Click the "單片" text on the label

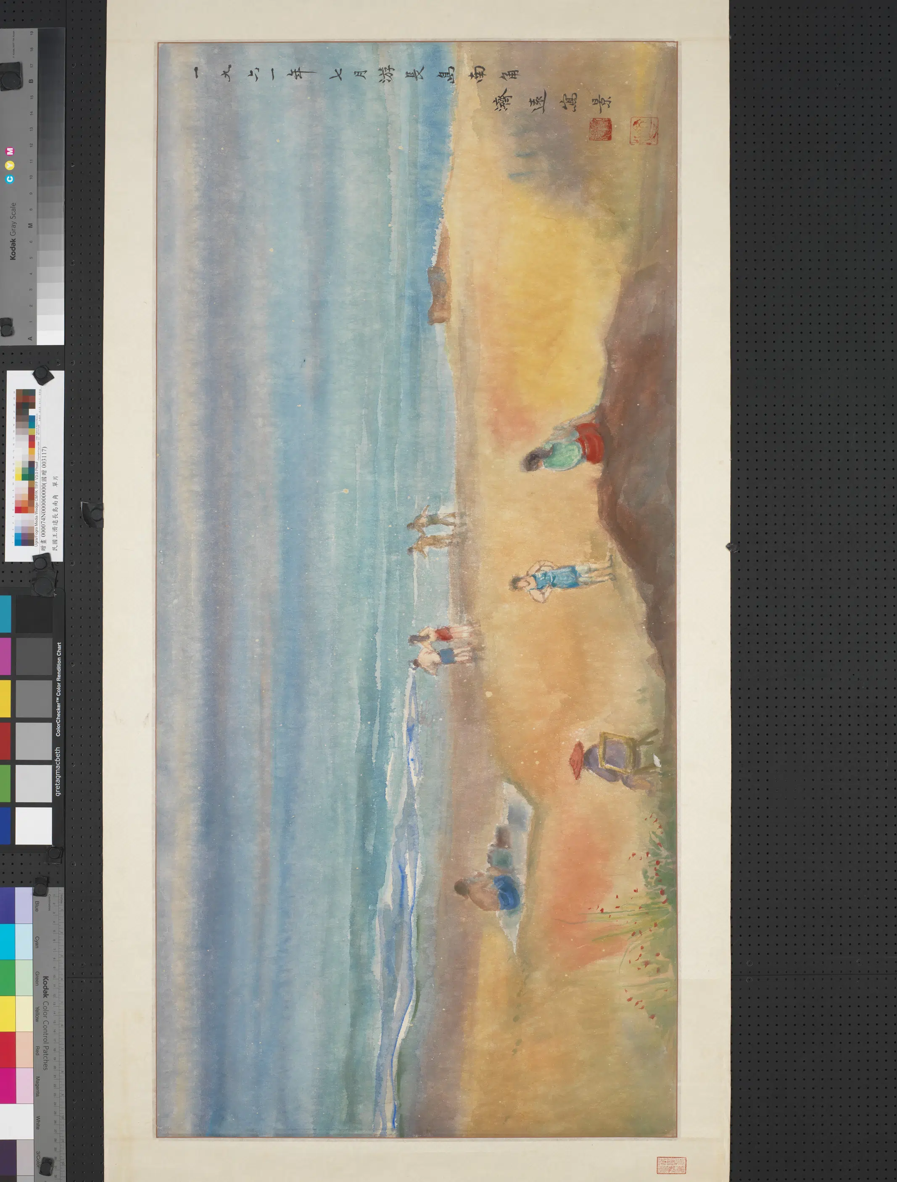(55, 481)
